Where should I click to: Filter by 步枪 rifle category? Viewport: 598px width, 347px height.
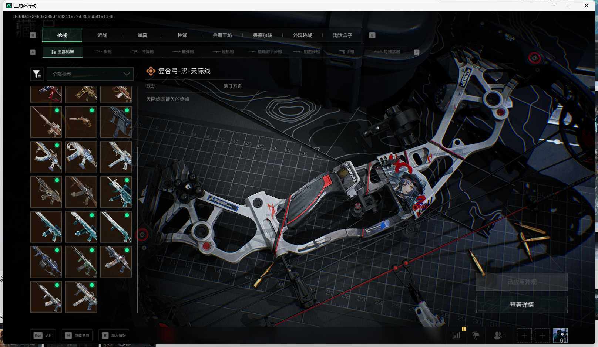(x=103, y=52)
